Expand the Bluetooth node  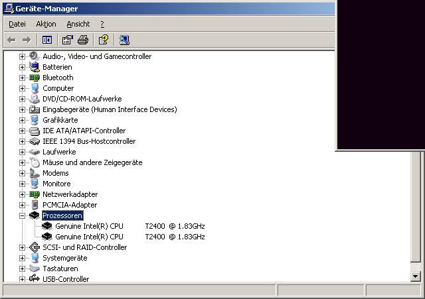(x=22, y=78)
